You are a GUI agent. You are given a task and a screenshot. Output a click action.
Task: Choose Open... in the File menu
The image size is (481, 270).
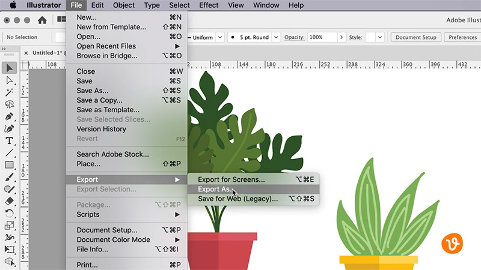[x=127, y=37]
